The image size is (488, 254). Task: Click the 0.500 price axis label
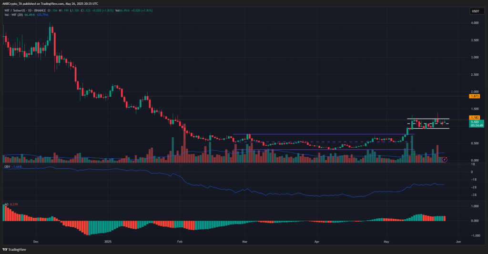click(475, 143)
